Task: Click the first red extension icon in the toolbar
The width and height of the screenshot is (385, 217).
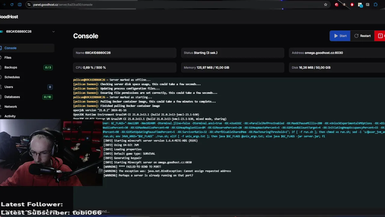Action: coord(336,5)
